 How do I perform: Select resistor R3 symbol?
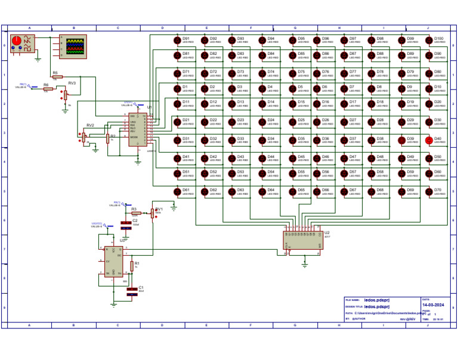pos(137,213)
